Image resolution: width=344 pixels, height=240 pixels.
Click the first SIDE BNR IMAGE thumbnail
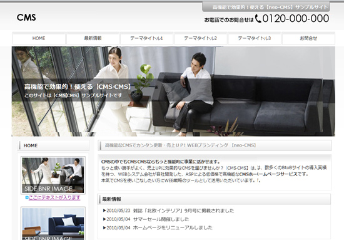tap(53, 175)
